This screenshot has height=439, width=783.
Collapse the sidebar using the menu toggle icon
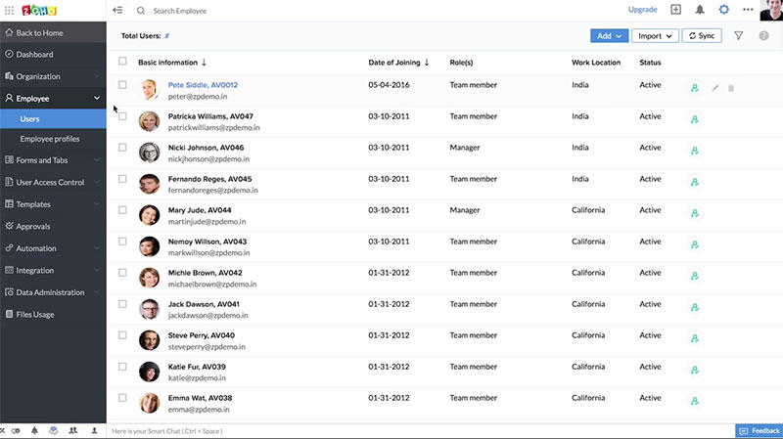click(x=117, y=10)
